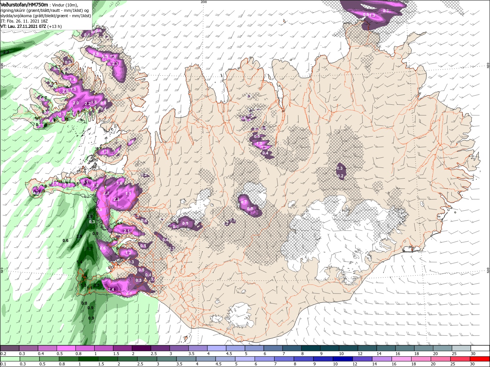Select the dark teal snow swatch labeled 8
This screenshot has height=367, width=490.
[x=311, y=348]
